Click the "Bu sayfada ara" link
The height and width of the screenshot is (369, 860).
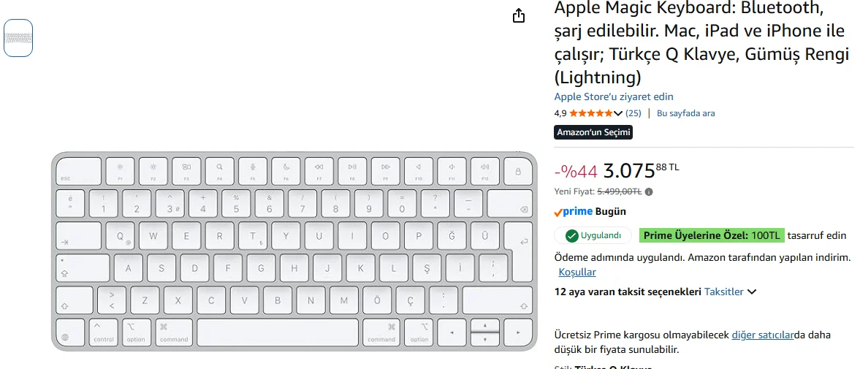click(x=685, y=113)
